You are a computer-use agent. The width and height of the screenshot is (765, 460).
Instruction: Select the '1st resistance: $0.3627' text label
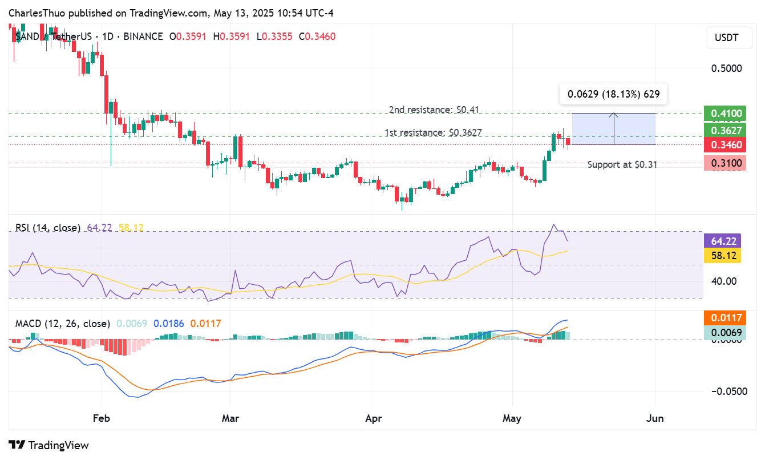click(x=433, y=132)
